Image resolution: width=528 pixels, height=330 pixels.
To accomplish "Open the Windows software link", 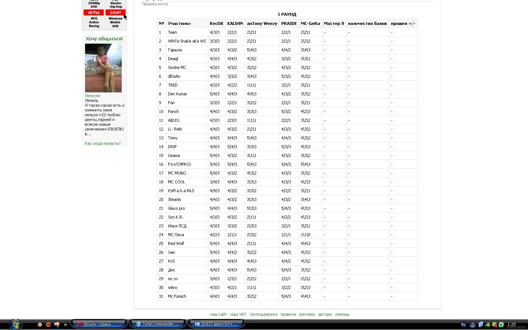I will [x=115, y=18].
